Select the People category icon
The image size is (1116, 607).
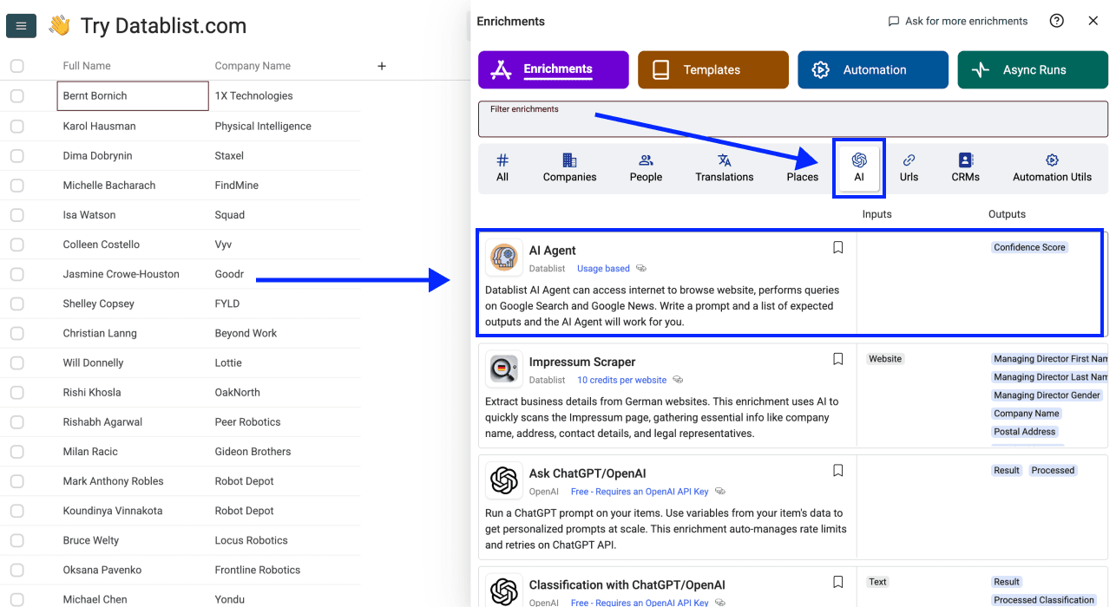[x=645, y=166]
